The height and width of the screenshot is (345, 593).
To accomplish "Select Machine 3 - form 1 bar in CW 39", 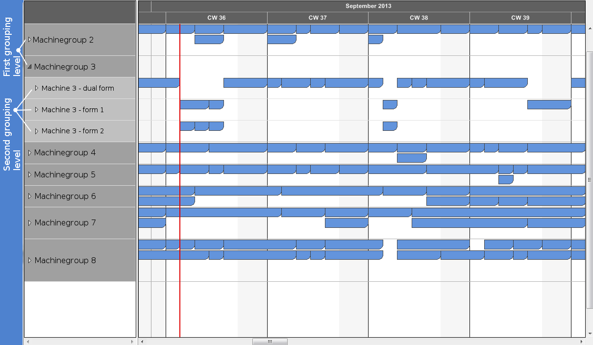I will (549, 104).
